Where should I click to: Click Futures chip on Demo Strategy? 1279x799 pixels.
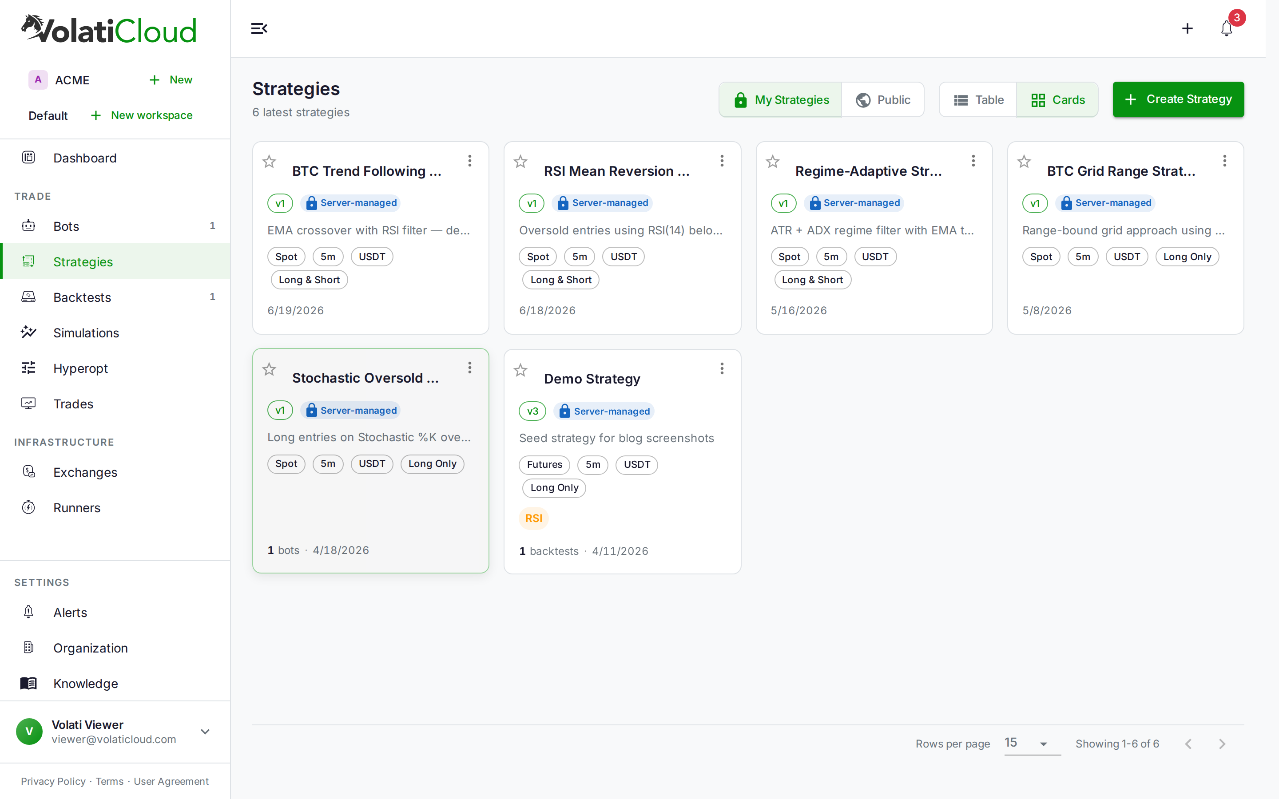coord(544,464)
